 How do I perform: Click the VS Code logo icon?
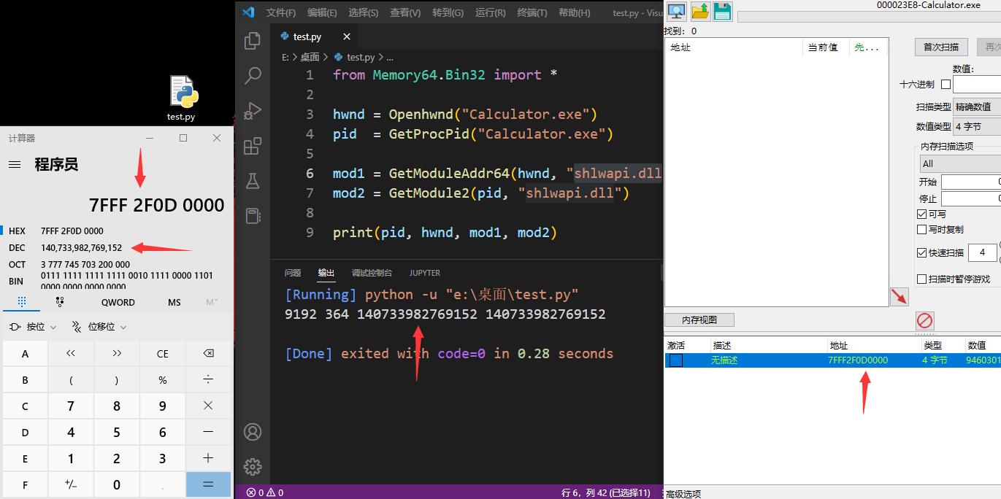point(248,12)
